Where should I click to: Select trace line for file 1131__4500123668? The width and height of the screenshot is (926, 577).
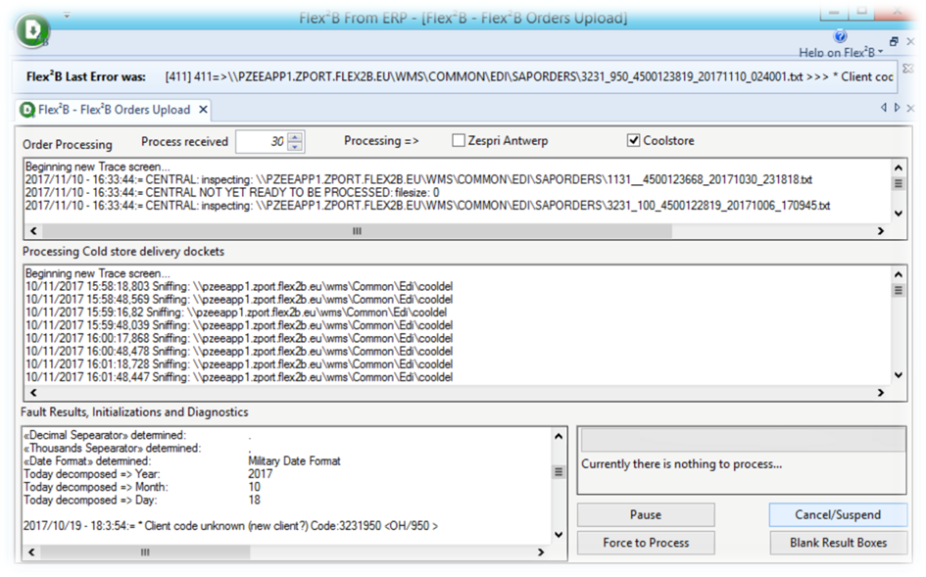(418, 179)
